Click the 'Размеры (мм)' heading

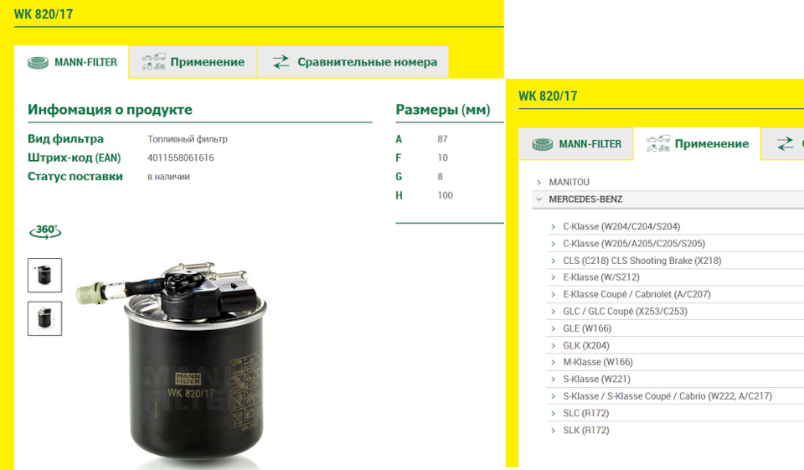point(442,110)
